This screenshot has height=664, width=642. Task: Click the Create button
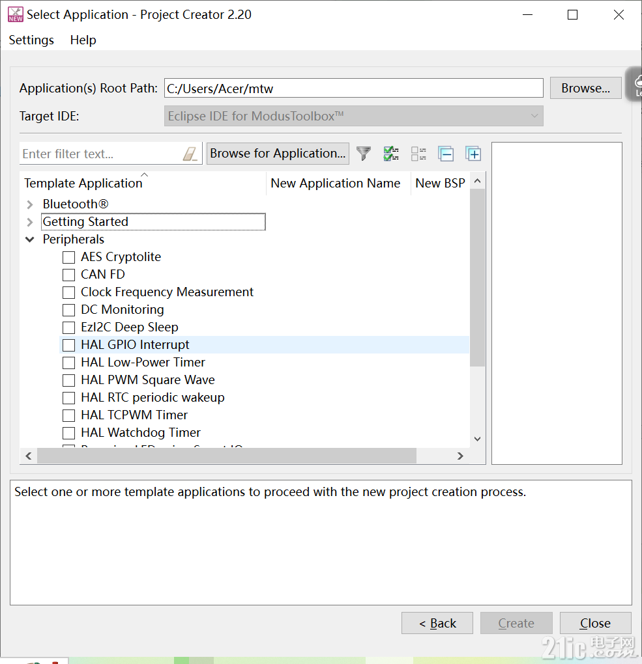[x=516, y=623]
